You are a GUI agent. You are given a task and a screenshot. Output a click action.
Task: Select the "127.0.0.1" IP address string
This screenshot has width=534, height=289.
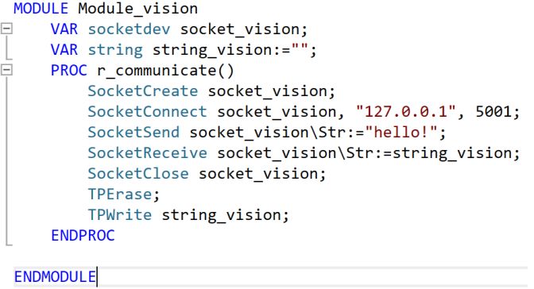[405, 112]
